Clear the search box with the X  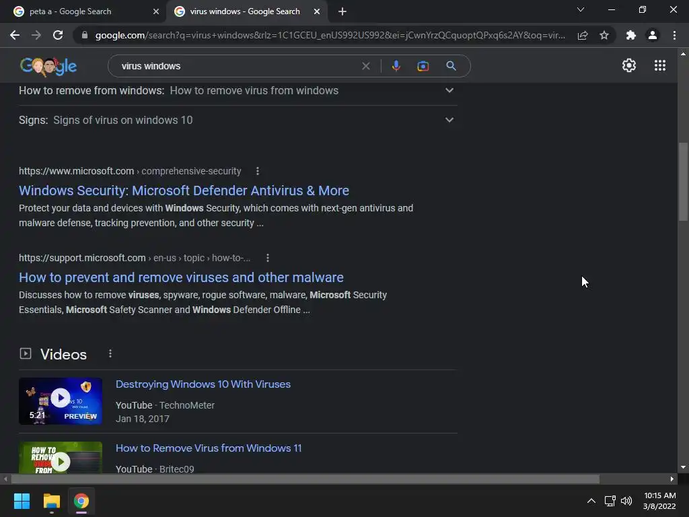tap(365, 66)
